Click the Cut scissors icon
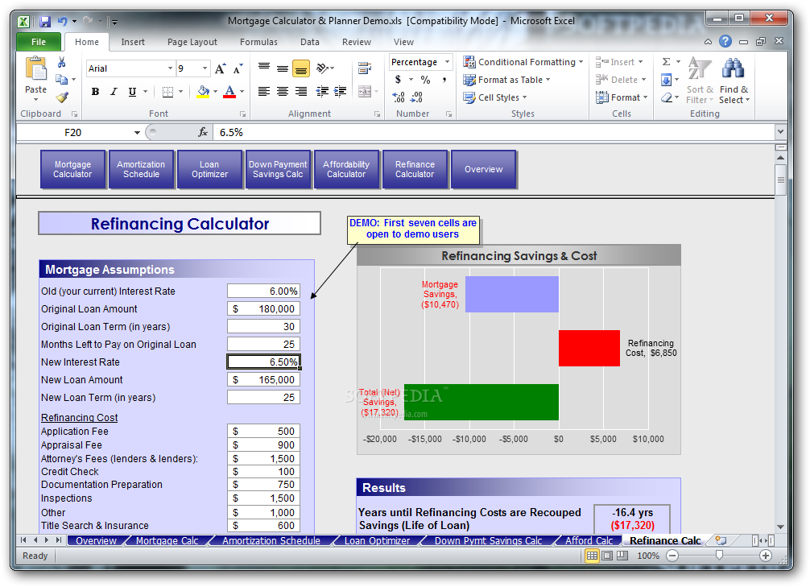This screenshot has height=587, width=810. coord(61,63)
